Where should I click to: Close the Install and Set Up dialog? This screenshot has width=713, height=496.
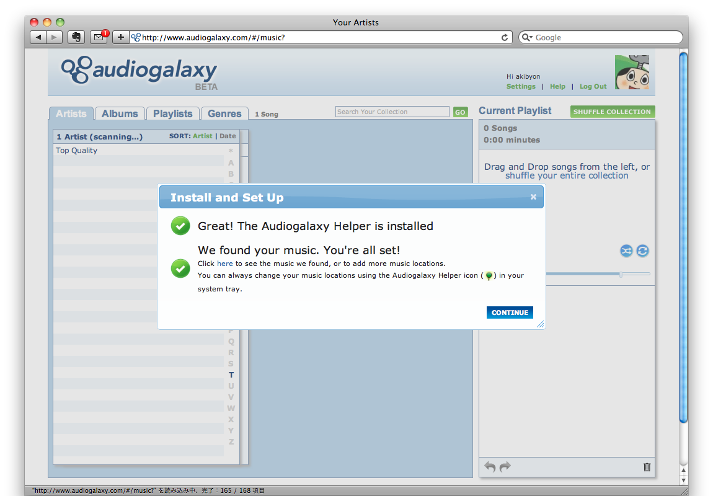coord(533,197)
